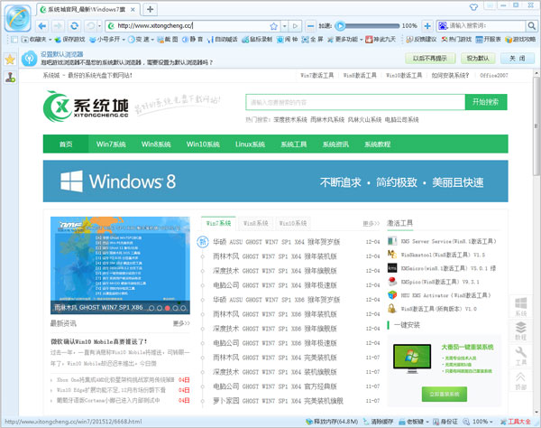The image size is (541, 428).
Task: Reload the page with the refresh icon
Action: tap(74, 26)
